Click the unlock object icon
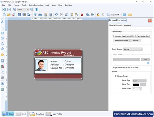The height and width of the screenshot is (117, 154). pyautogui.click(x=103, y=15)
